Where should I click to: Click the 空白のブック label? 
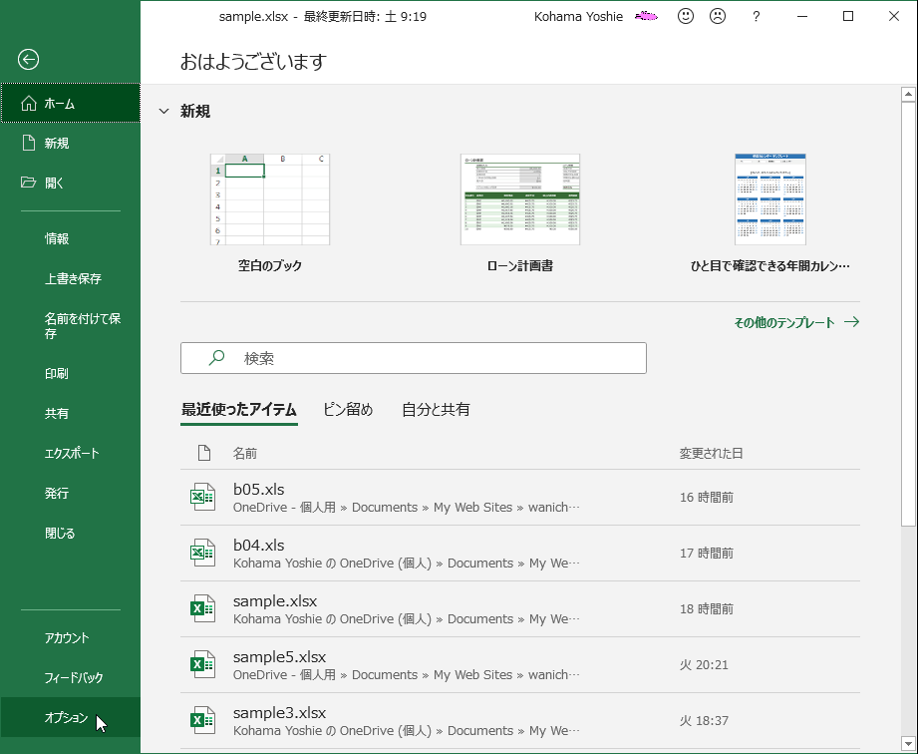click(x=270, y=265)
